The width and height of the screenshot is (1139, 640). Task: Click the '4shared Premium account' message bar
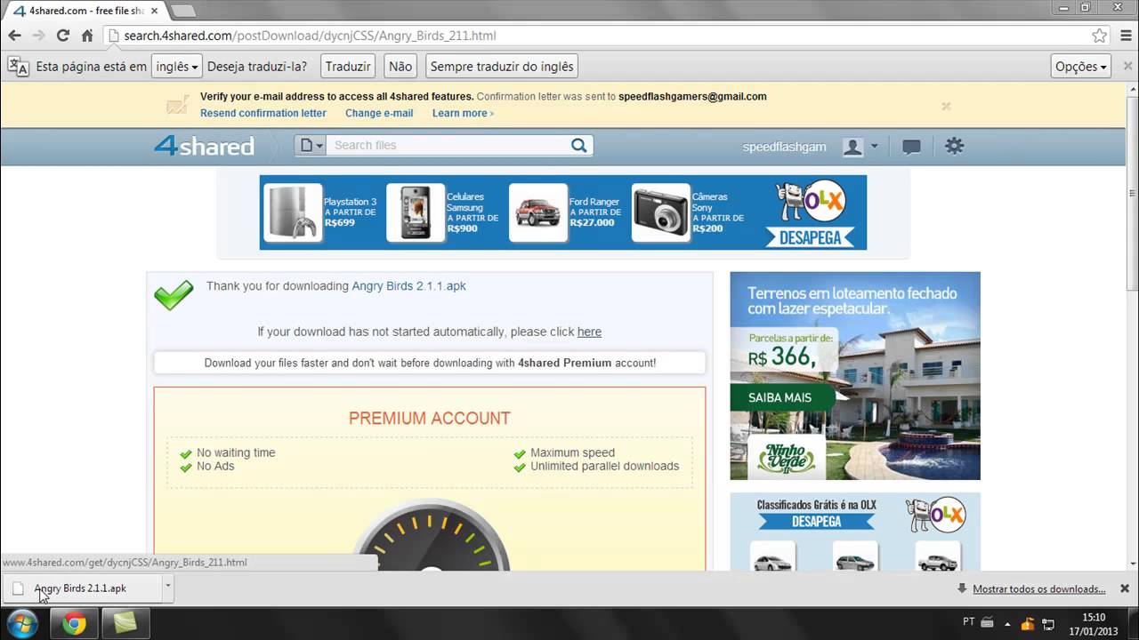tap(430, 363)
